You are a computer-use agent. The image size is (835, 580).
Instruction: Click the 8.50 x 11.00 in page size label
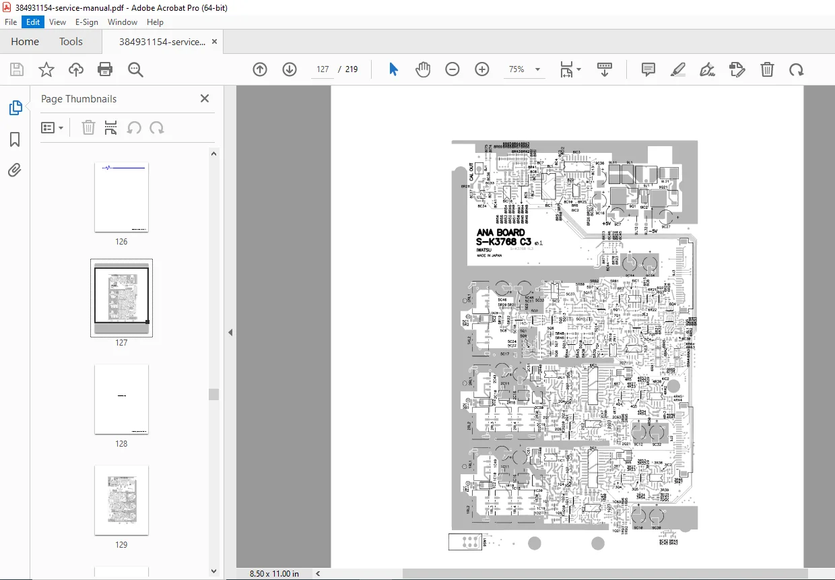(274, 573)
